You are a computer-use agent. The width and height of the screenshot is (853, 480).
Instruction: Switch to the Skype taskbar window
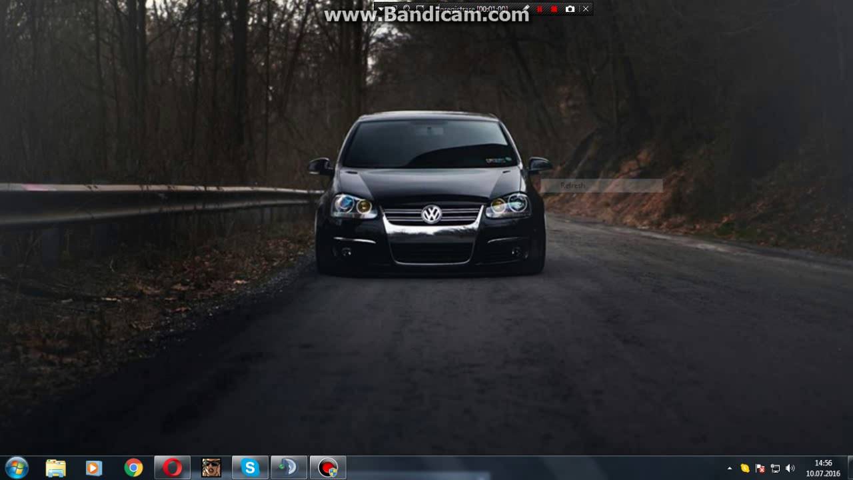tap(250, 468)
